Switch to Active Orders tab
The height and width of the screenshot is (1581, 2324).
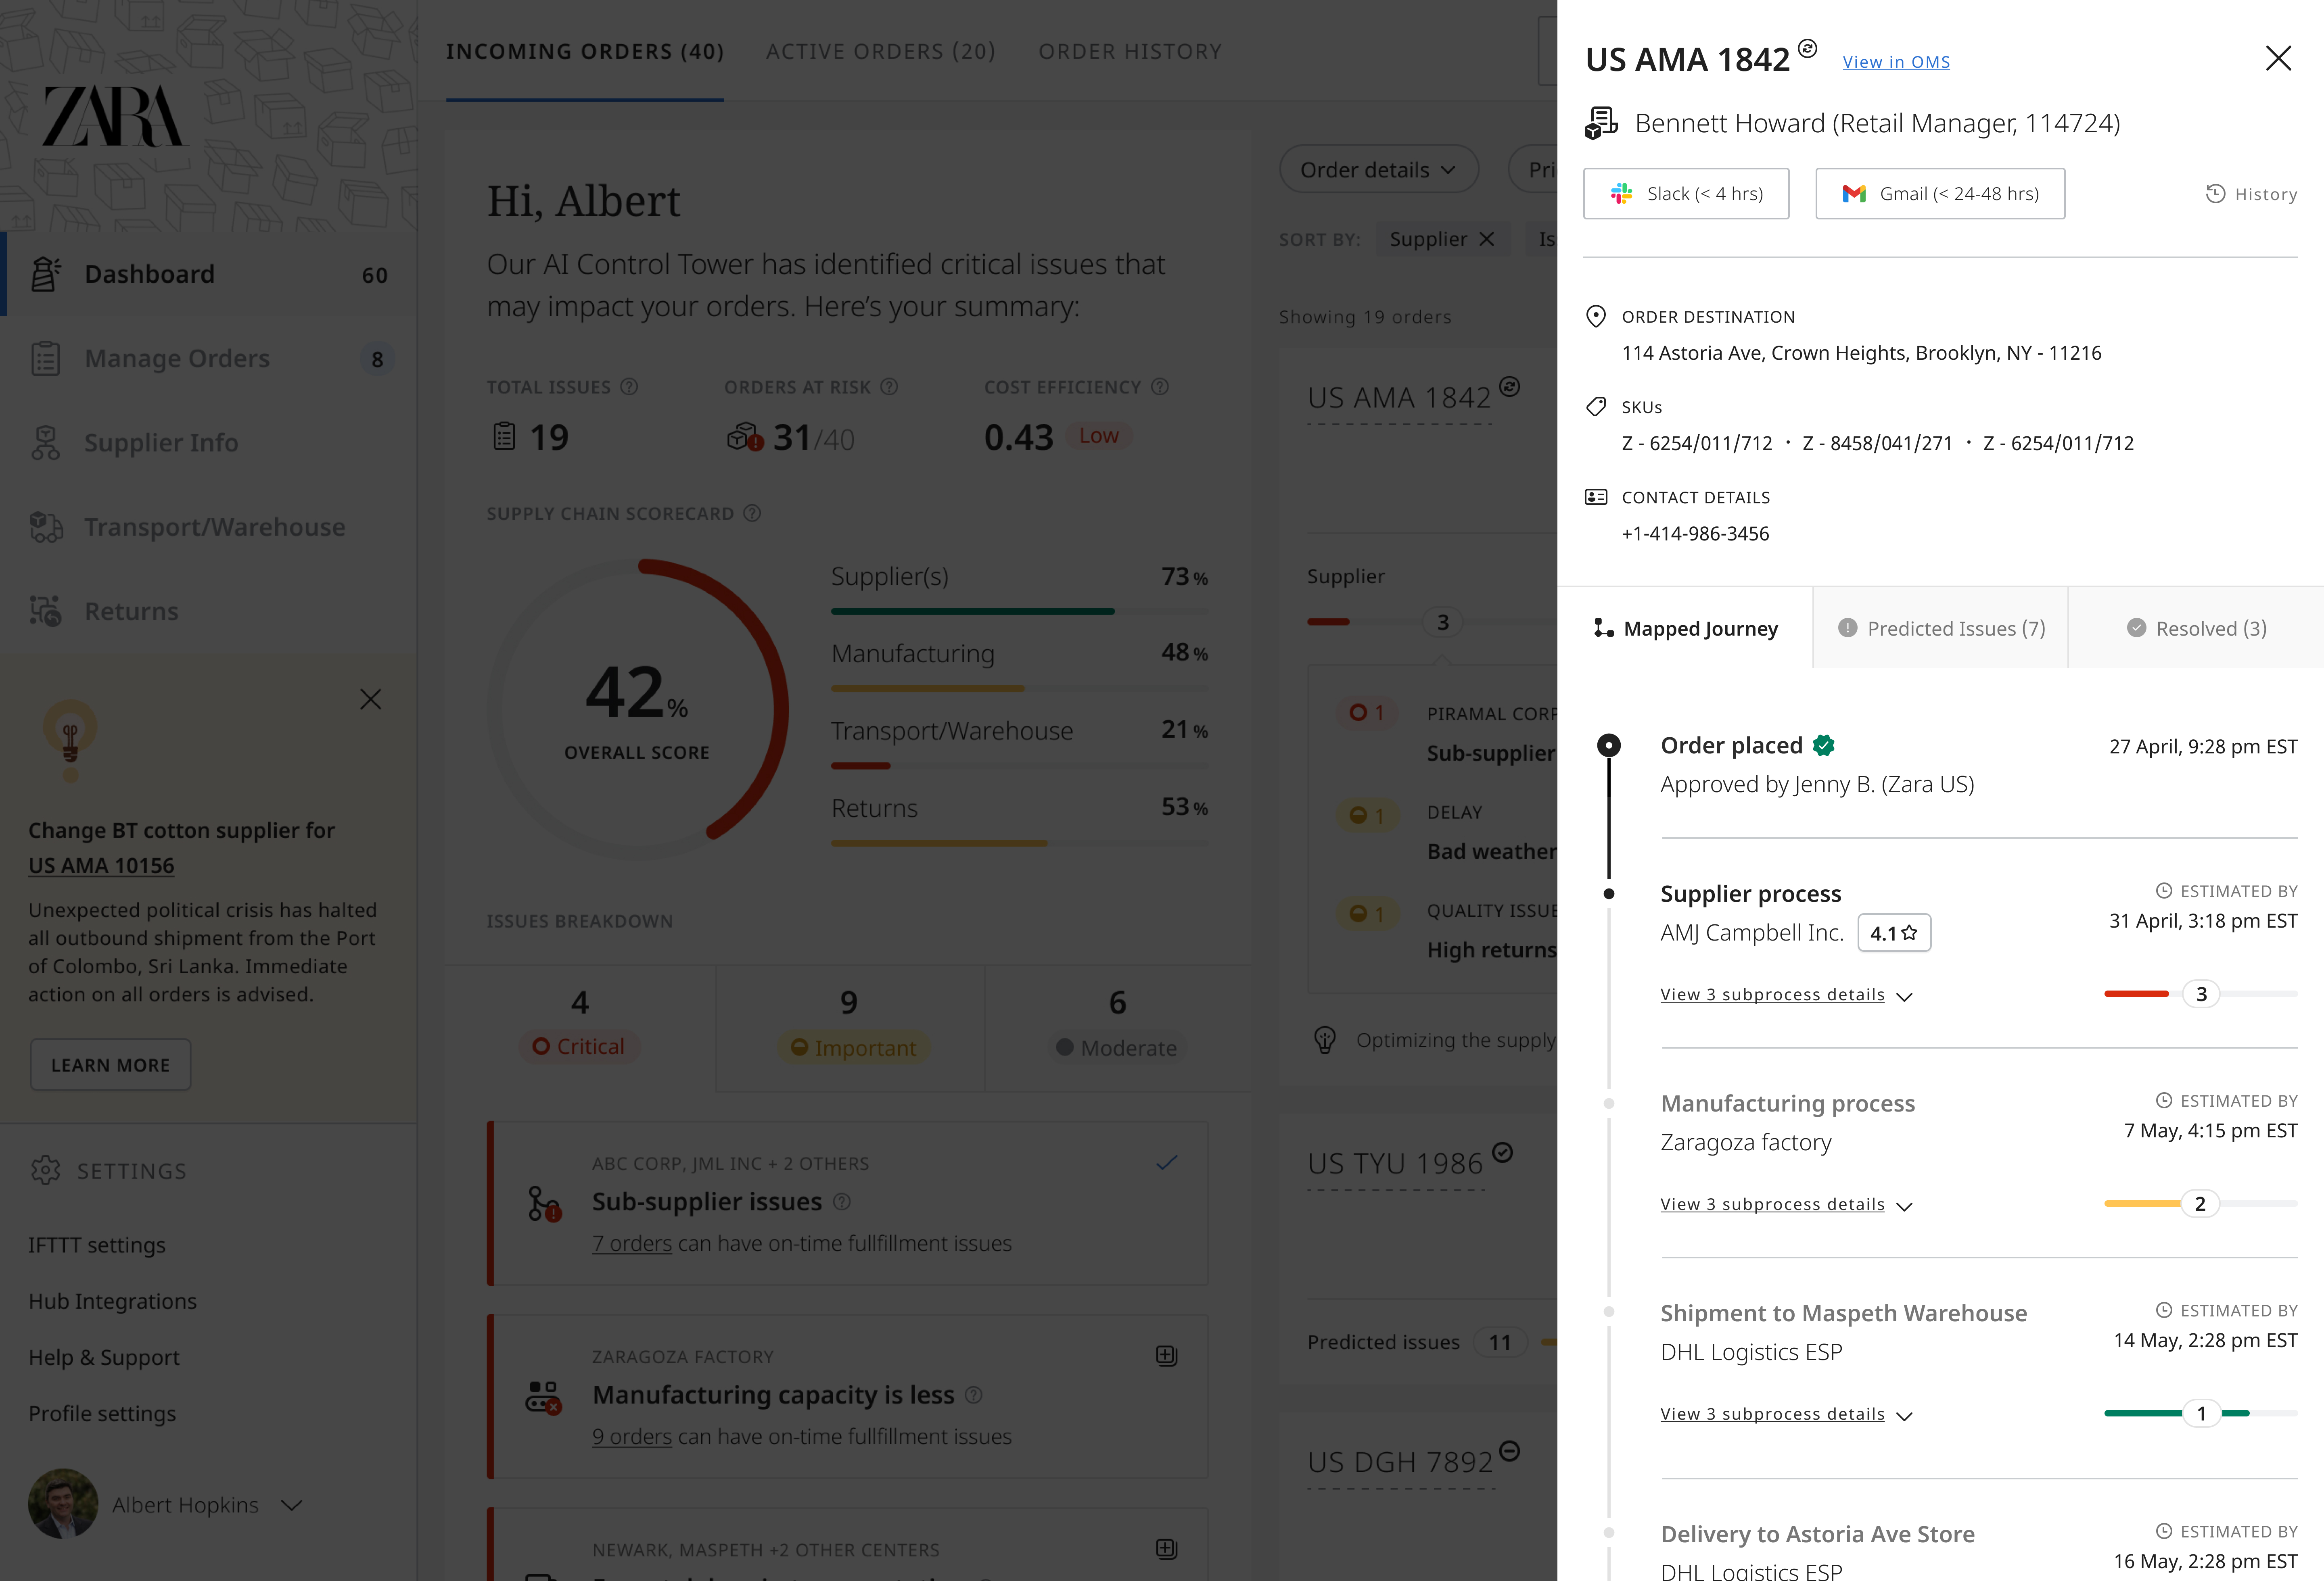881,51
